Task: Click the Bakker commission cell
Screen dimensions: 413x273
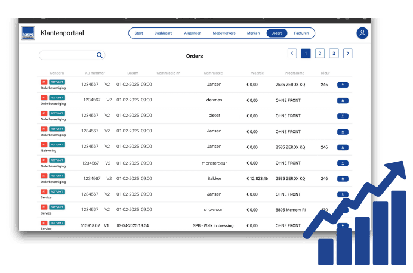Action: (x=214, y=179)
